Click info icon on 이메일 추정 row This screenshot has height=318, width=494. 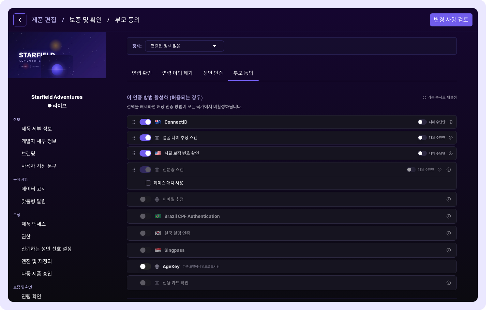coord(449,199)
